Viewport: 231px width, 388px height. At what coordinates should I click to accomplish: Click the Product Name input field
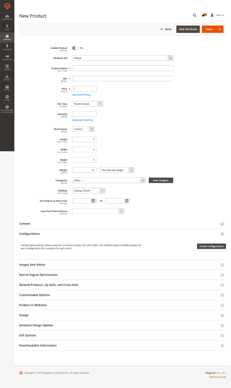[122, 69]
